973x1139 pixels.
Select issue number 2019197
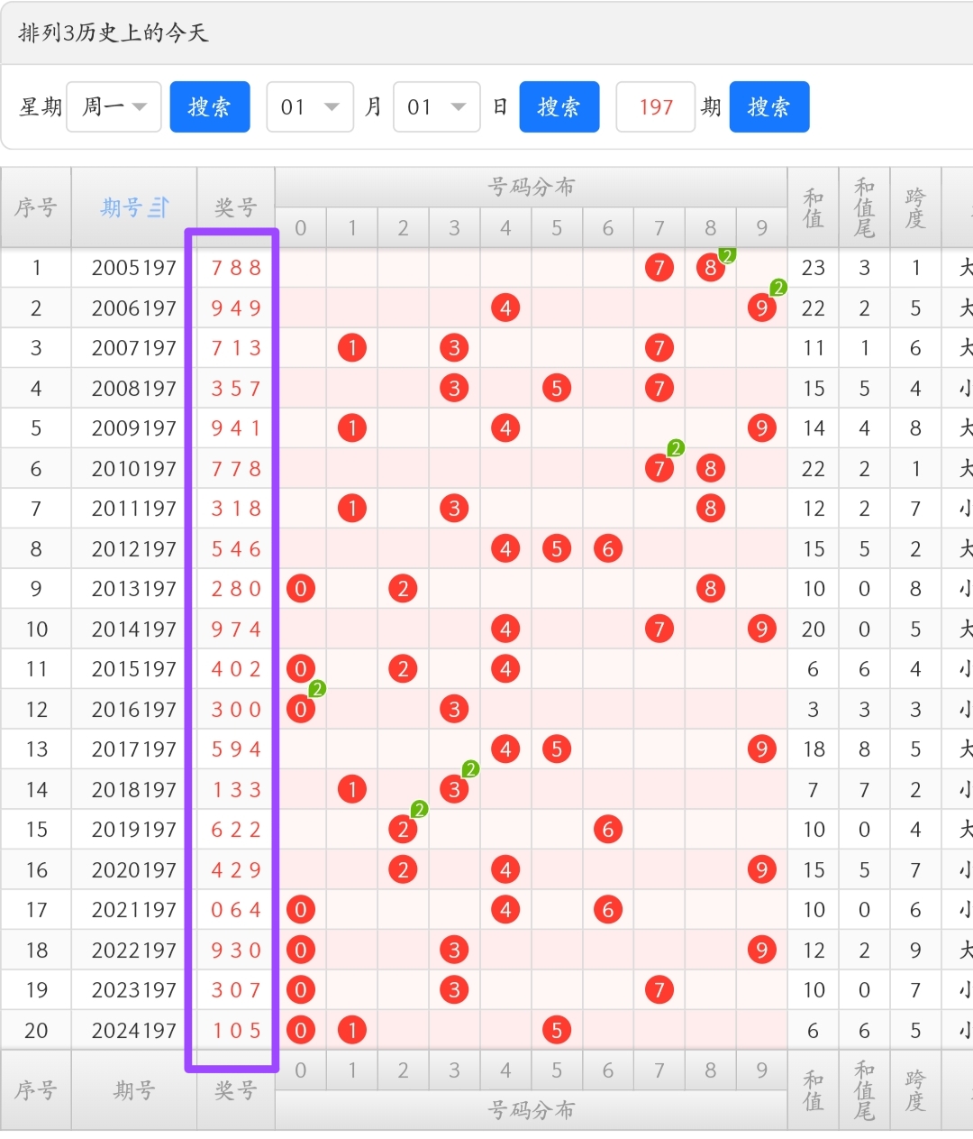click(134, 830)
